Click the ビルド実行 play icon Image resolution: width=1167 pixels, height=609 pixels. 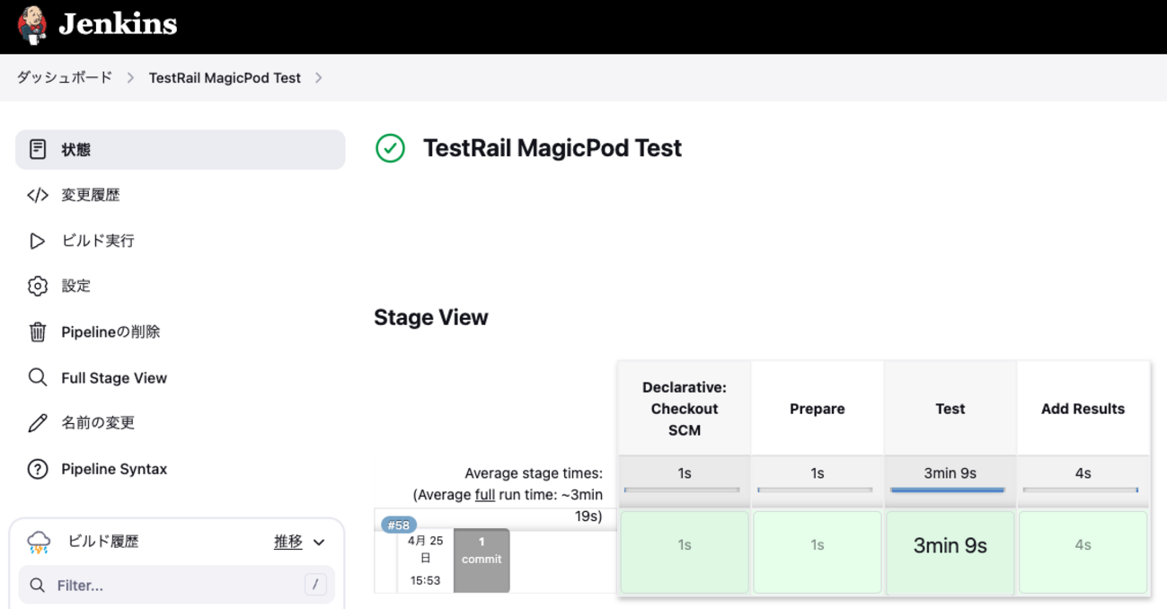click(38, 241)
